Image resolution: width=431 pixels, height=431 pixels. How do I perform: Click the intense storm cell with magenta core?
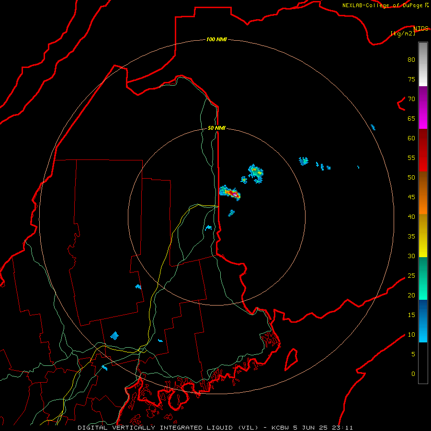(x=230, y=193)
